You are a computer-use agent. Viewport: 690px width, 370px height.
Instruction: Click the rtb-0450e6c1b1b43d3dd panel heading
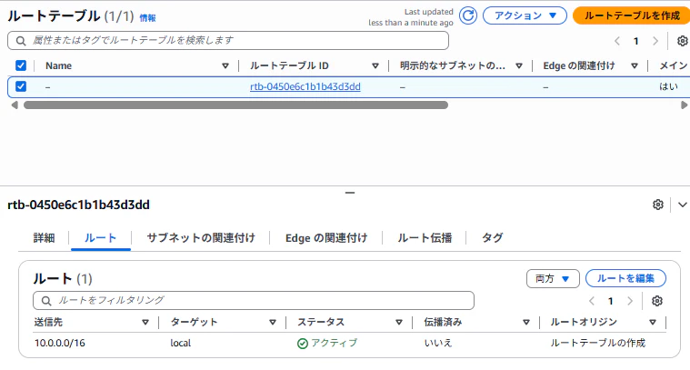79,205
